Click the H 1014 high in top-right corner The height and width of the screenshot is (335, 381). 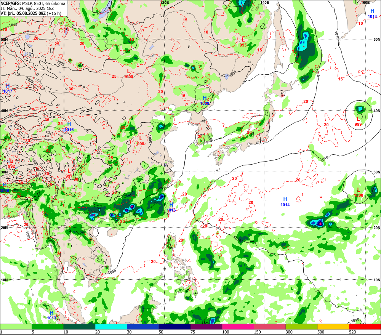coord(373,14)
